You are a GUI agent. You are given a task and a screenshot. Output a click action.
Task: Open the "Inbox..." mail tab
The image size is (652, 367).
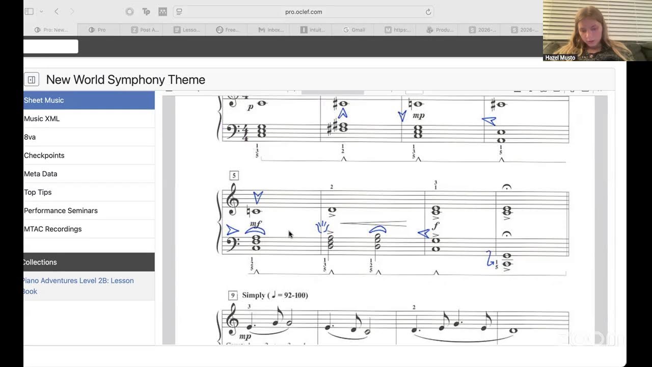coord(271,30)
